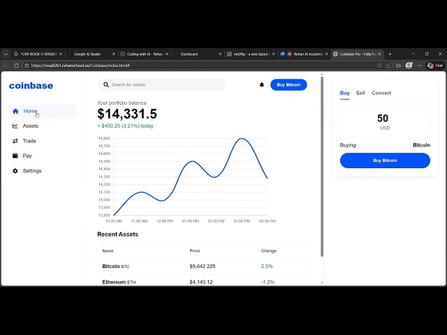Click the Change column header

[x=268, y=251]
